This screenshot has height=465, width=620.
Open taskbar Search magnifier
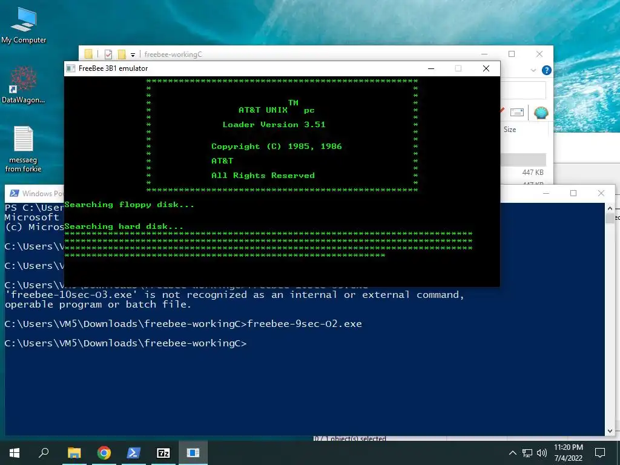44,453
